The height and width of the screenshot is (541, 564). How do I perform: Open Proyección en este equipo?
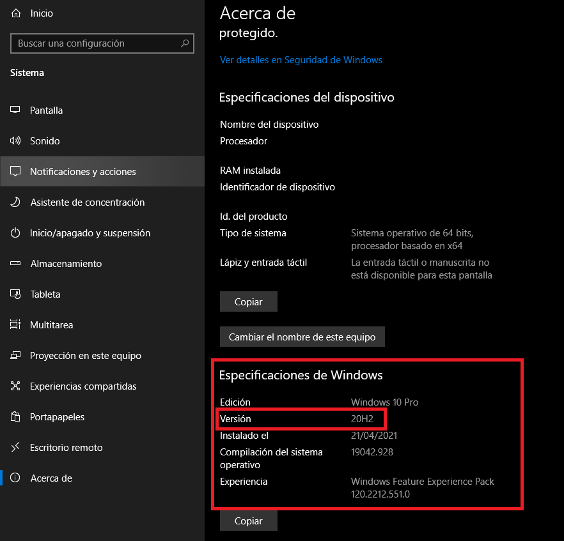[x=85, y=356]
